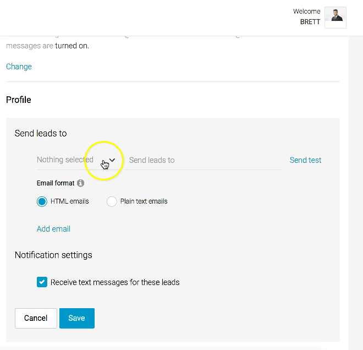Save the profile settings
This screenshot has height=350, width=363.
77,318
